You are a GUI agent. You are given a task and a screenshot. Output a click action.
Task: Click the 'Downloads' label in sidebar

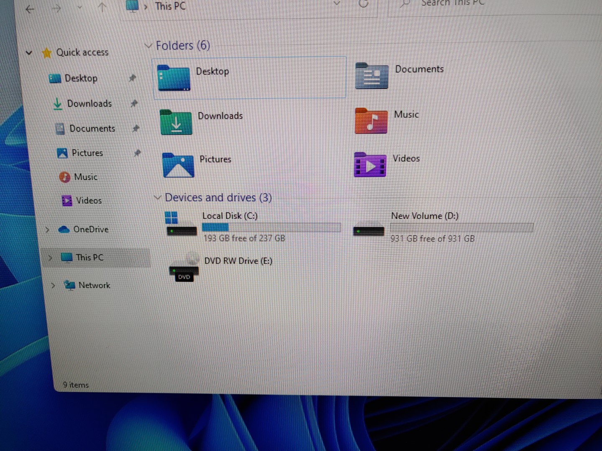(x=89, y=104)
